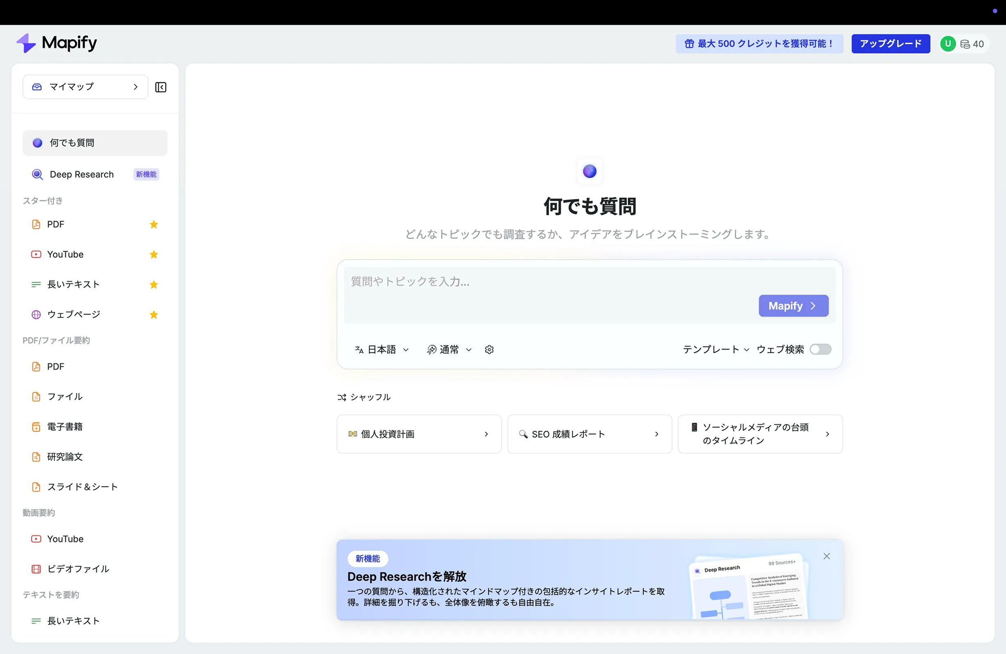The height and width of the screenshot is (654, 1006).
Task: Click the Deep Research magnifier icon
Action: pos(37,174)
